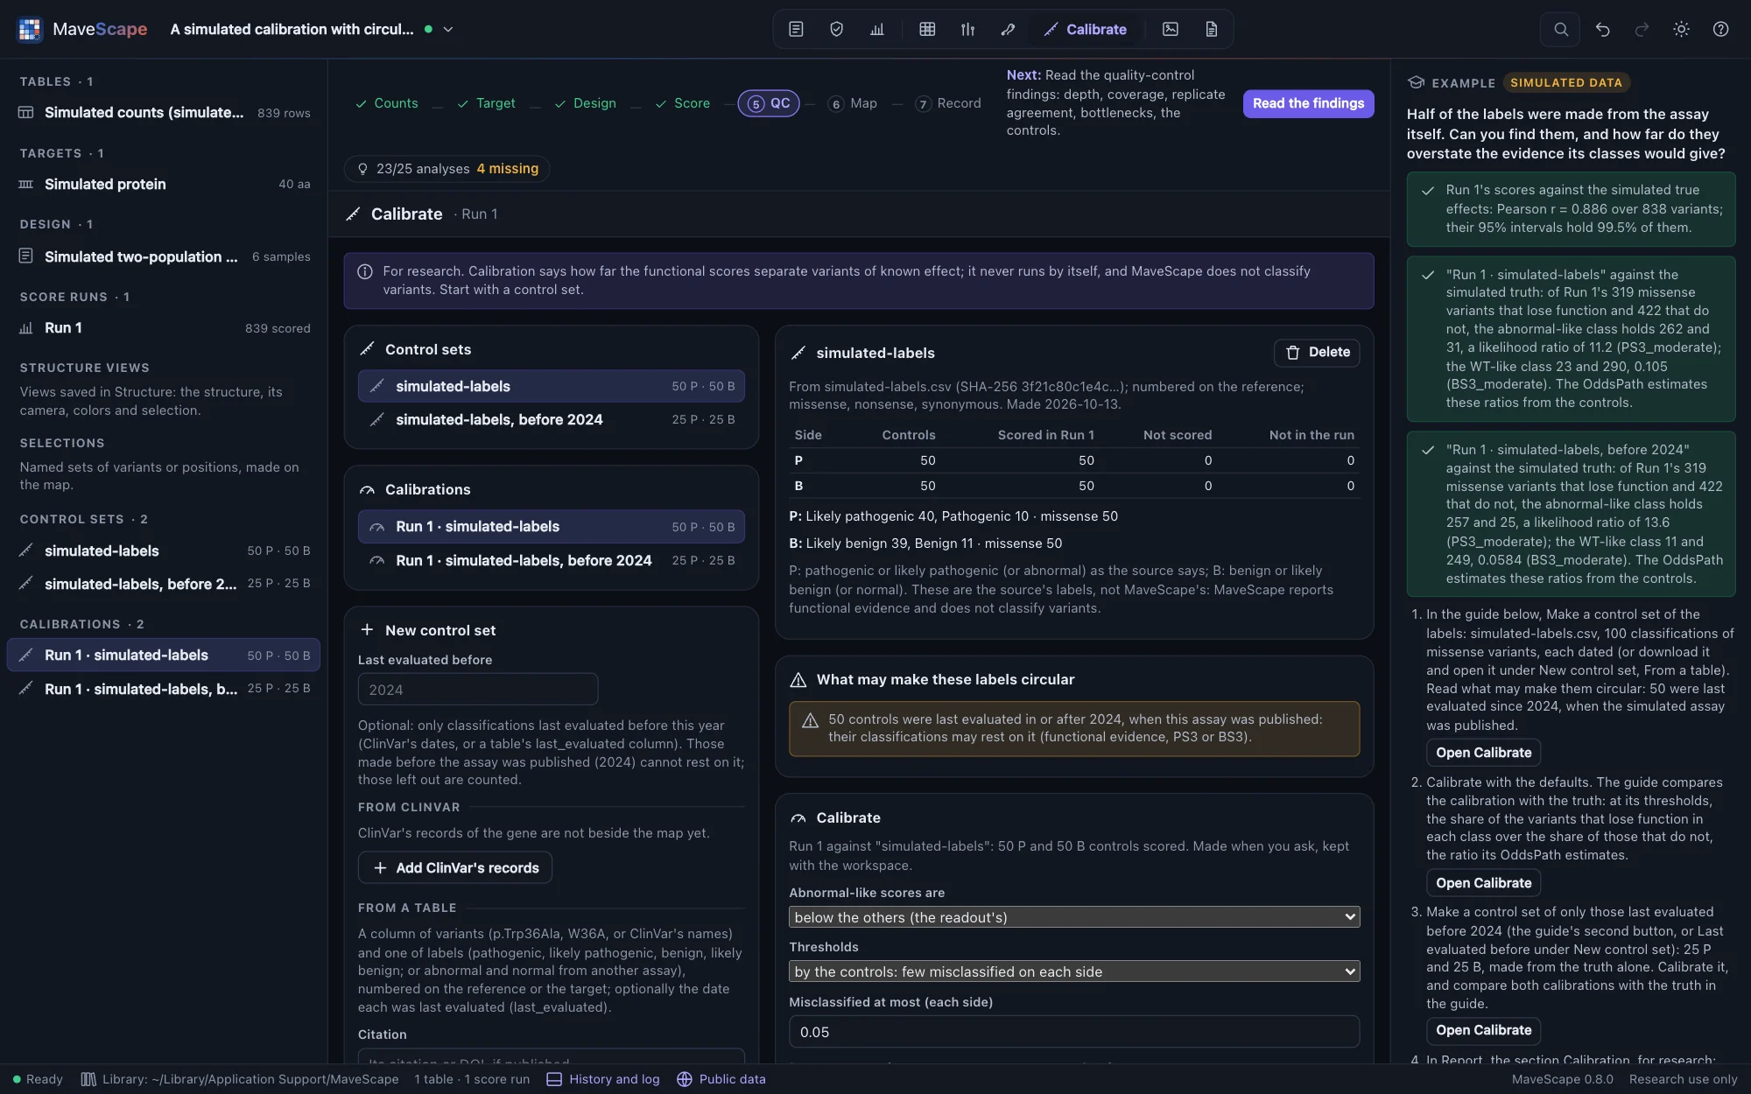Open the workspace title dropdown chevron
The height and width of the screenshot is (1094, 1751).
(x=448, y=29)
